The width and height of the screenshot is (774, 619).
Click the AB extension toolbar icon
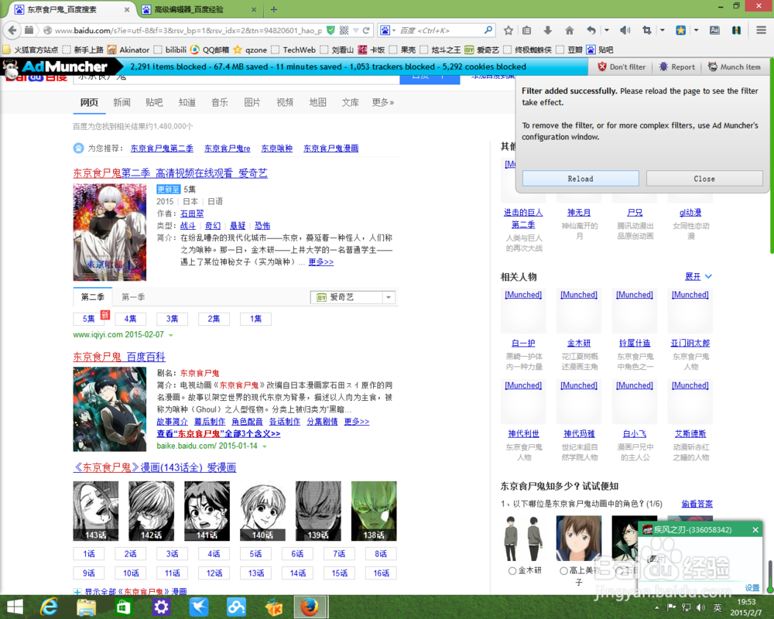pyautogui.click(x=714, y=31)
